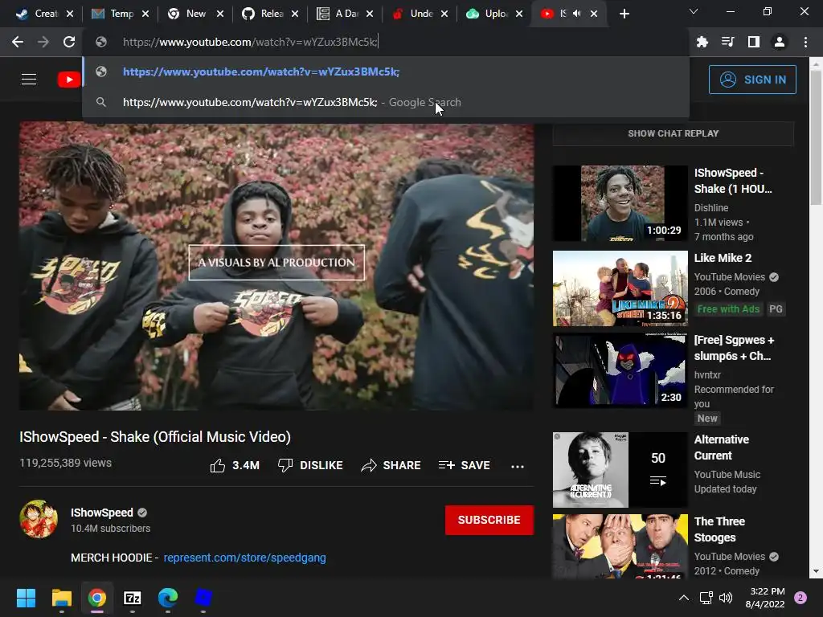Click the 'Dishline' channel name
Viewport: 823px width, 617px height.
(x=711, y=208)
